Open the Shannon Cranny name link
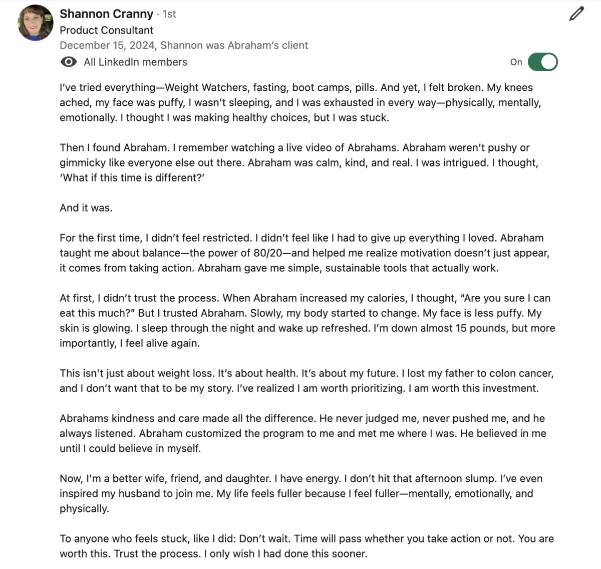Screen dimensions: 601x569 [106, 14]
